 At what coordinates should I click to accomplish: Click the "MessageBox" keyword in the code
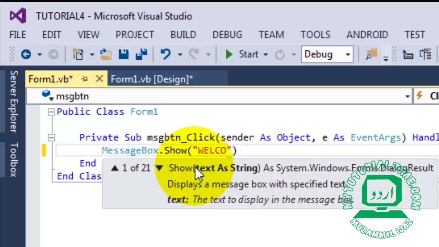tap(130, 151)
